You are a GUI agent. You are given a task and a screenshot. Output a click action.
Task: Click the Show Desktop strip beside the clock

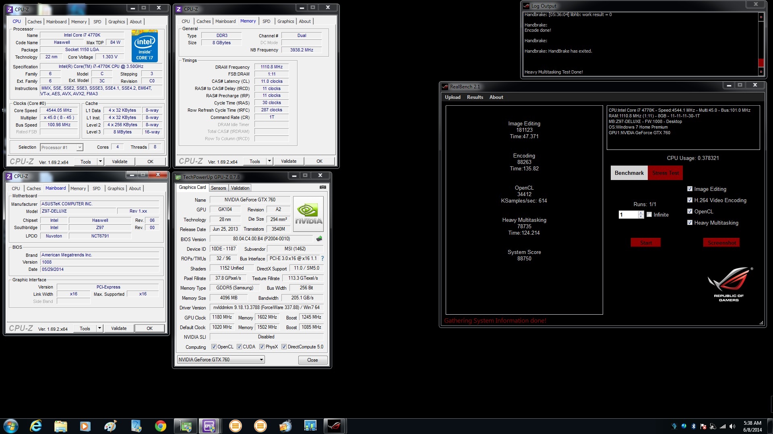771,426
